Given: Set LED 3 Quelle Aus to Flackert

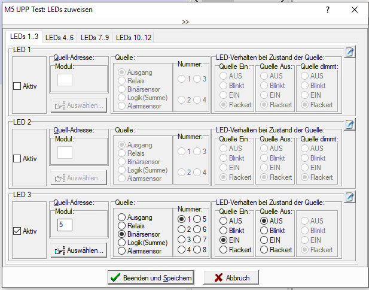Looking at the screenshot, I should pyautogui.click(x=264, y=250).
